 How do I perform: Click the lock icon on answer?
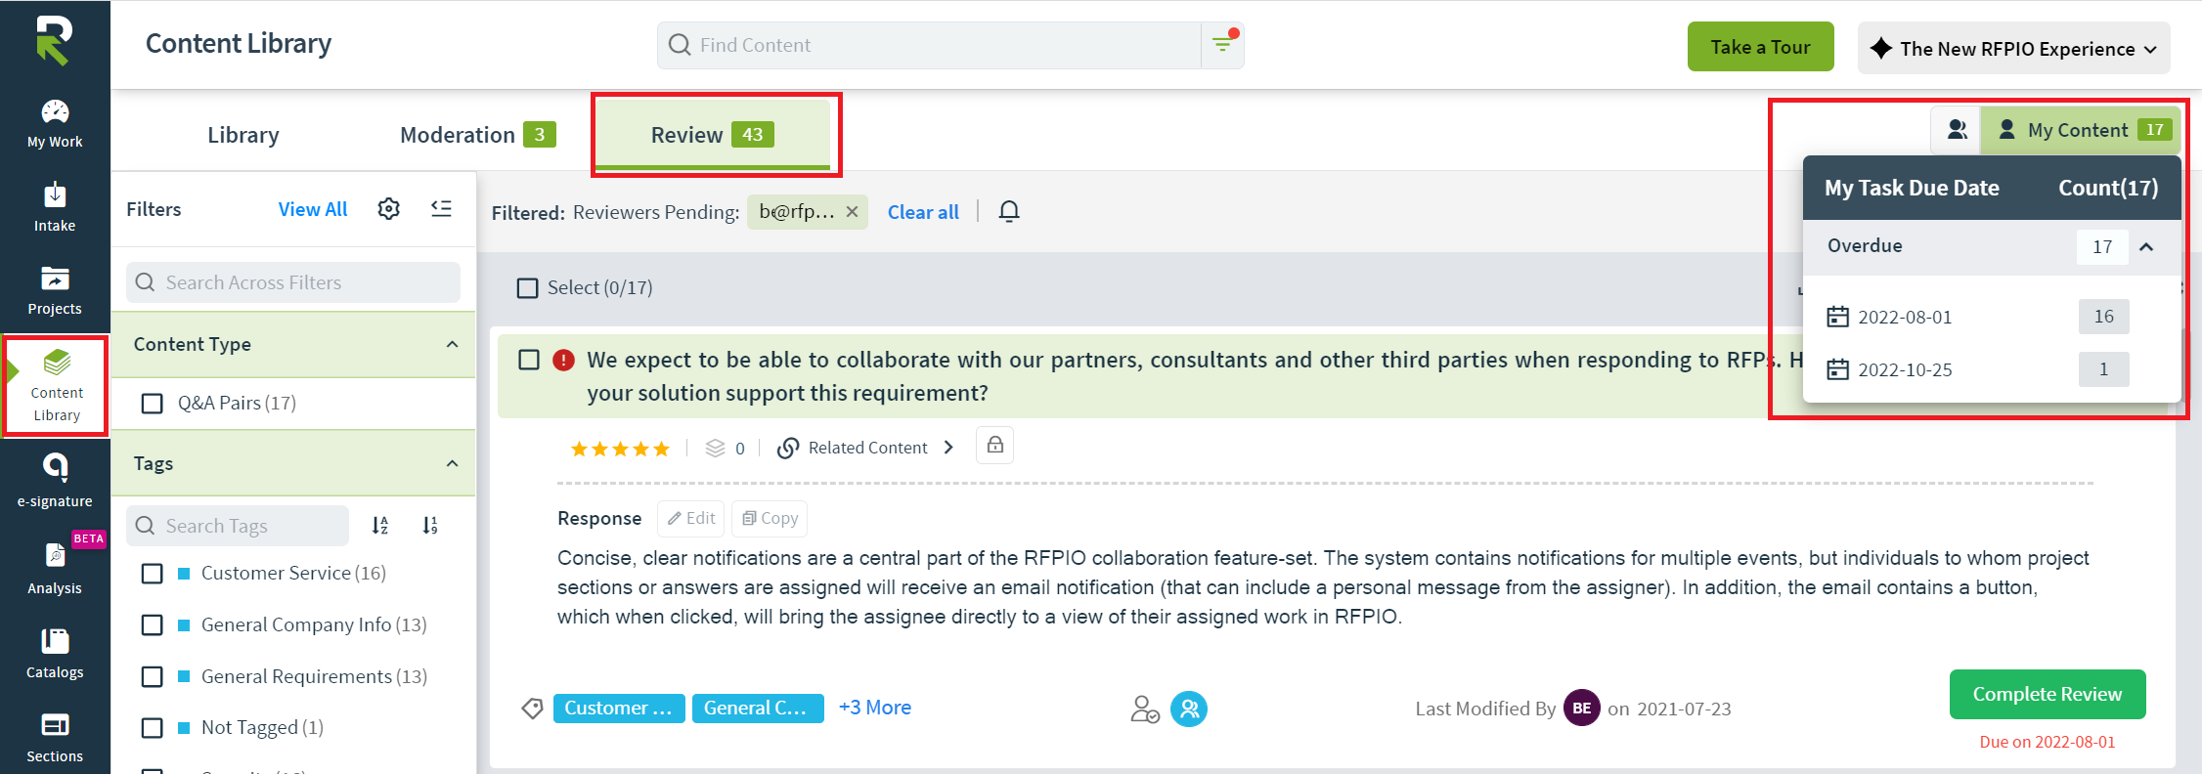(994, 445)
